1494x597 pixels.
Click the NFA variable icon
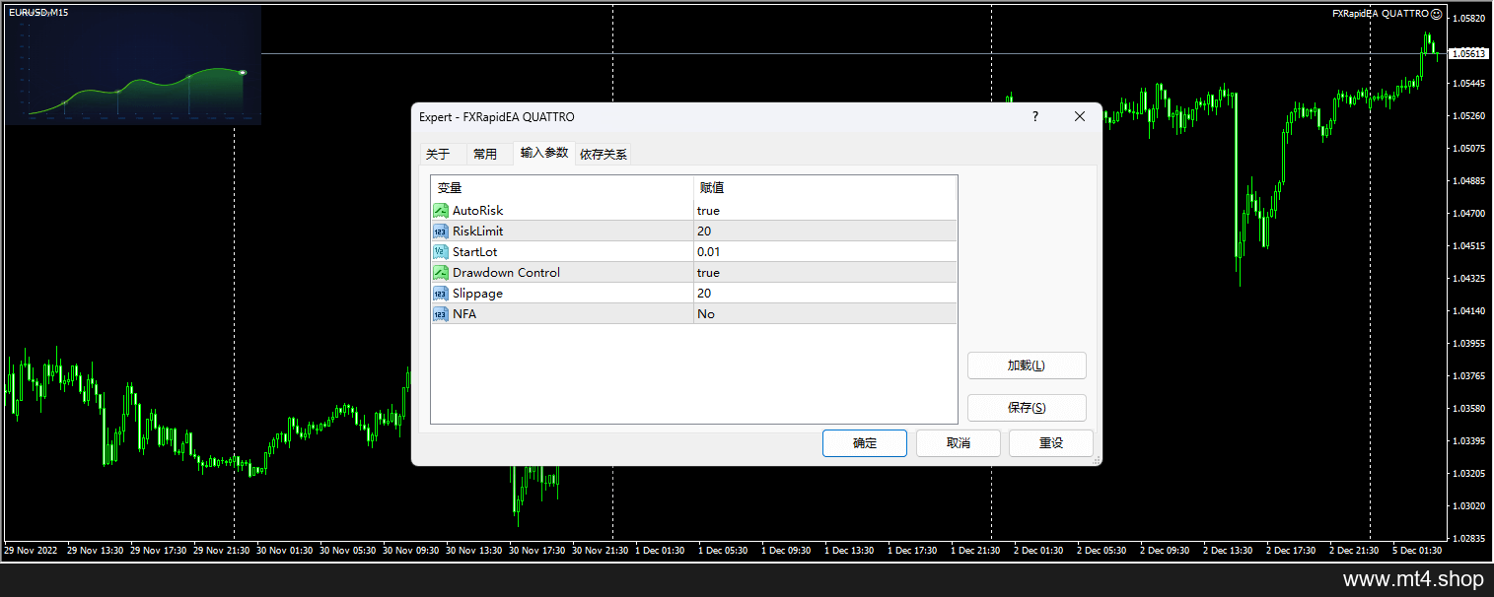coord(441,314)
